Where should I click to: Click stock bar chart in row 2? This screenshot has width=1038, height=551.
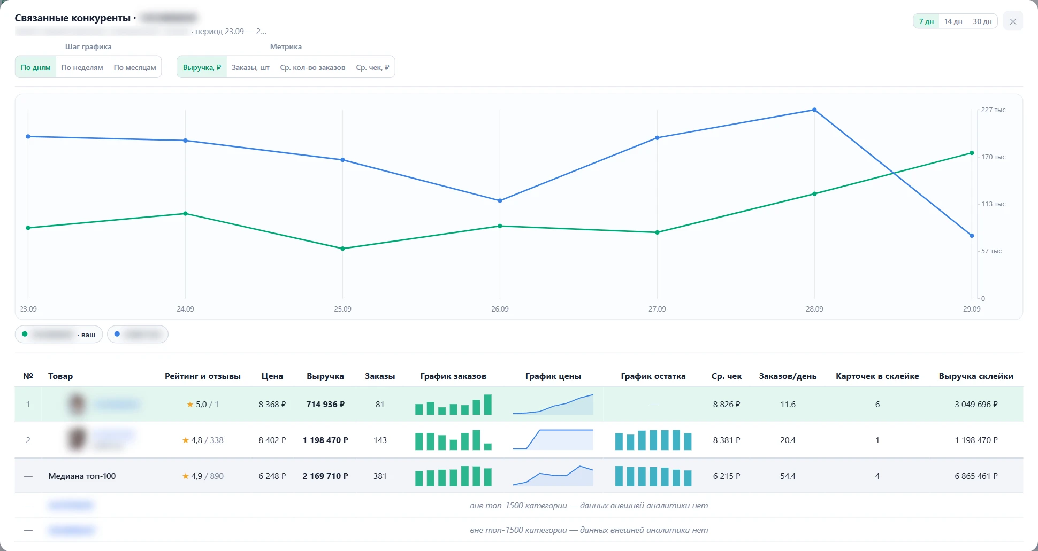click(x=653, y=440)
